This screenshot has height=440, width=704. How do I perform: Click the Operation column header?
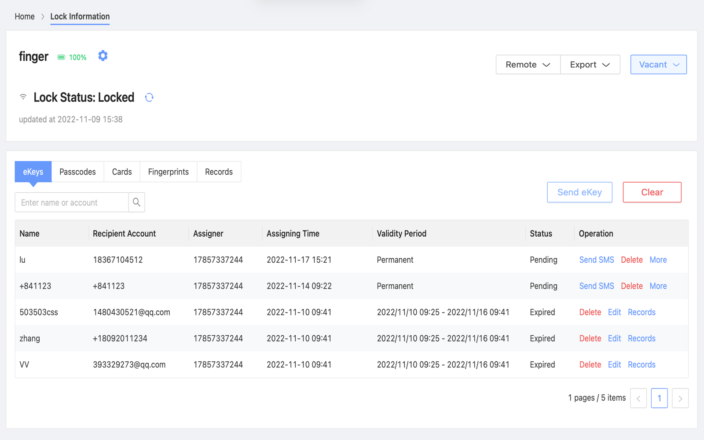click(596, 234)
